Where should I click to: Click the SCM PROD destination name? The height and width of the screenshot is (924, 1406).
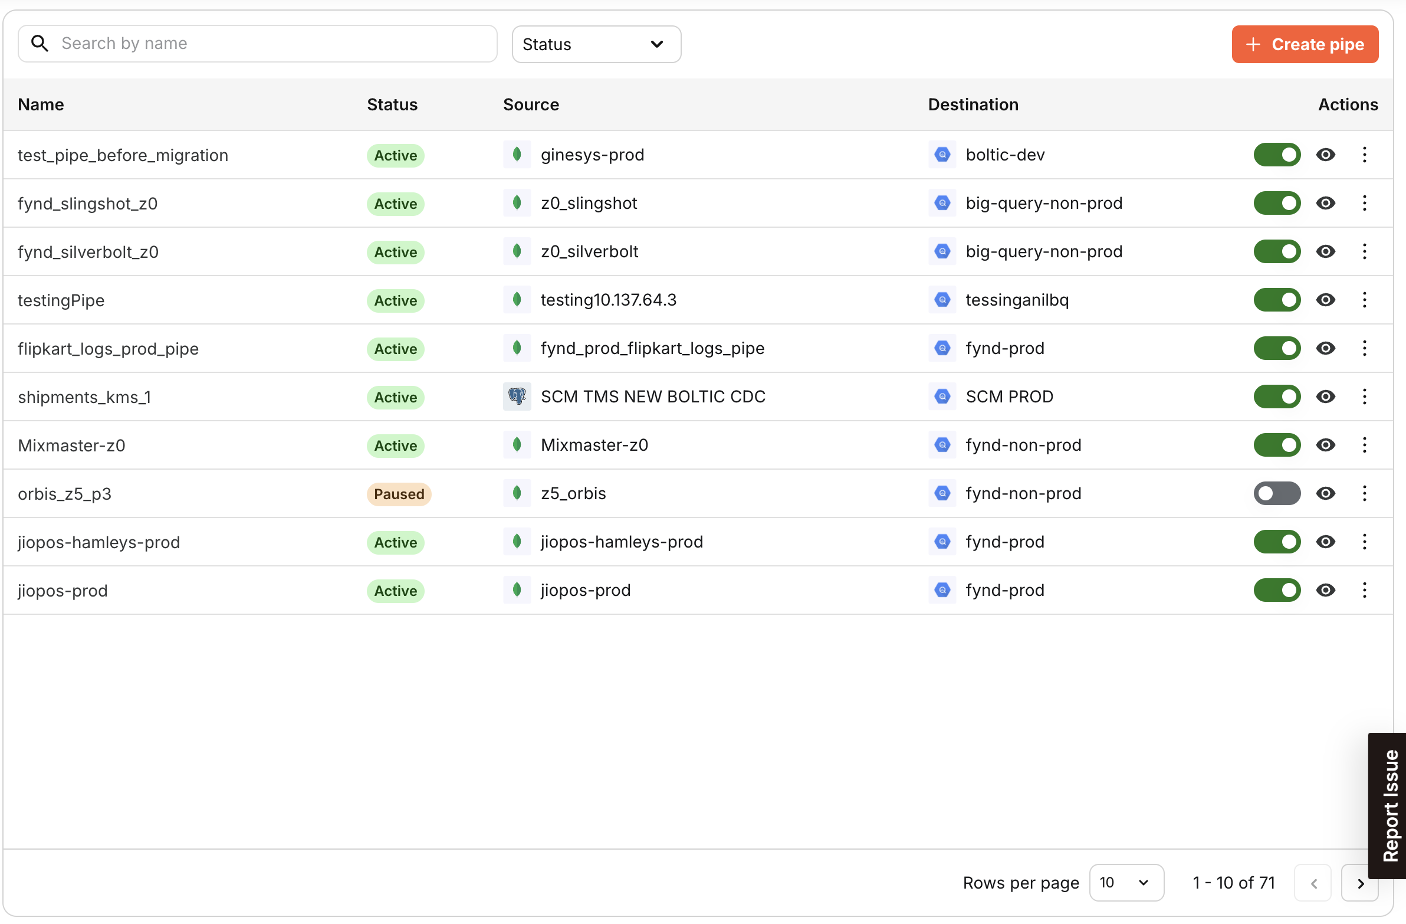(1009, 397)
